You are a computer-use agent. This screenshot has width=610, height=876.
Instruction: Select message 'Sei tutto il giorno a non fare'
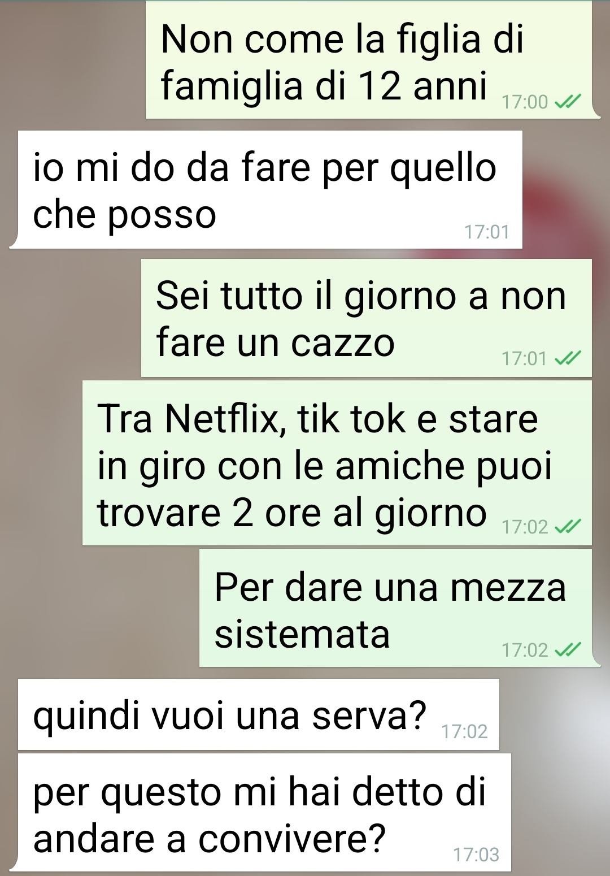[x=367, y=318]
